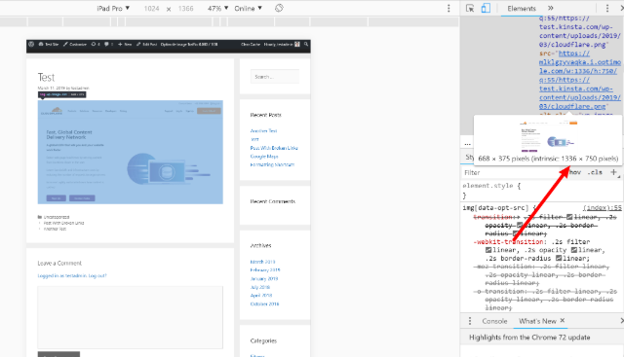Open Google Maps recent post link
624x357 pixels.
point(264,156)
